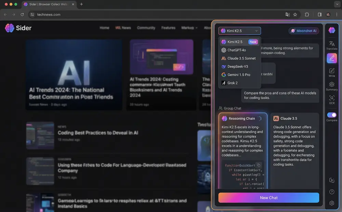Select the Sider | Browser Colect Web tab

pyautogui.click(x=49, y=4)
